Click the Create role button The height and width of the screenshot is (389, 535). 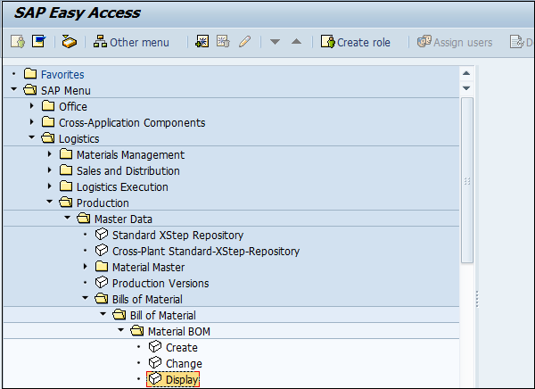tap(356, 42)
